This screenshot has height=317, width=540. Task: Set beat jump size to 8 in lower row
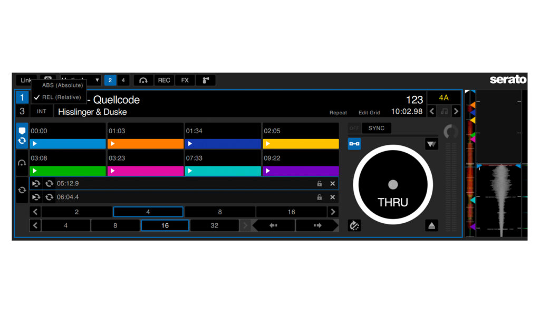[115, 225]
